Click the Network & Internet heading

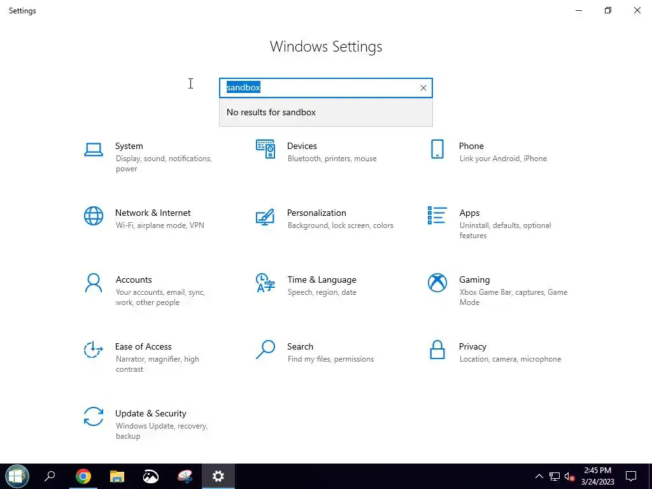pos(153,213)
